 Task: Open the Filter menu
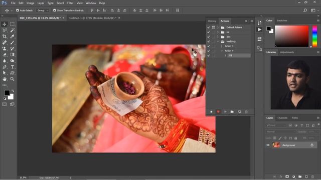70,3
